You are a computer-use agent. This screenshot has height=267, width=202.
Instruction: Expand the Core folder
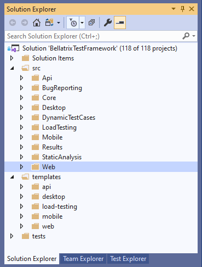[x=21, y=98]
